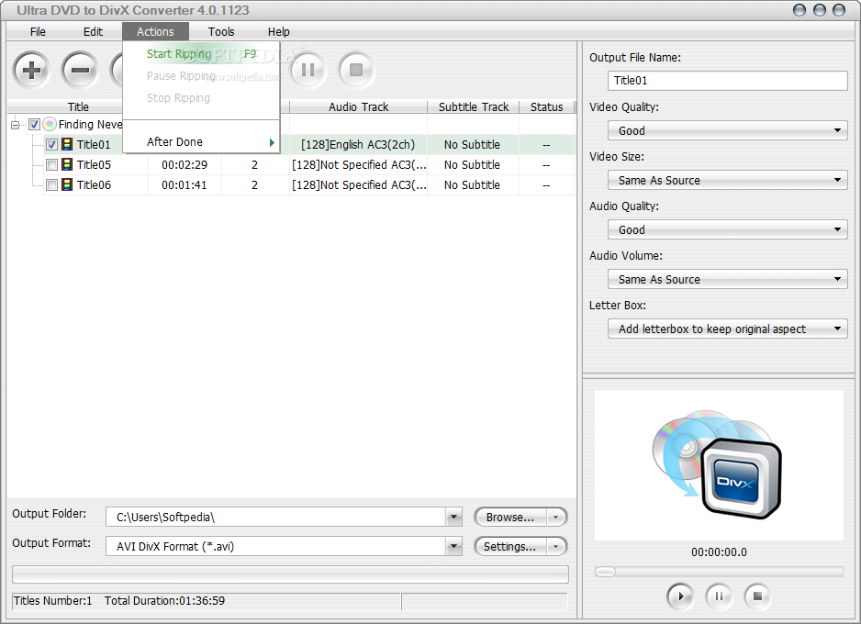Click the stop ripping toolbar button
This screenshot has width=861, height=624.
coord(356,70)
